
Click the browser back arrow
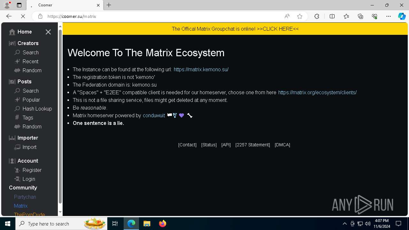[x=9, y=16]
